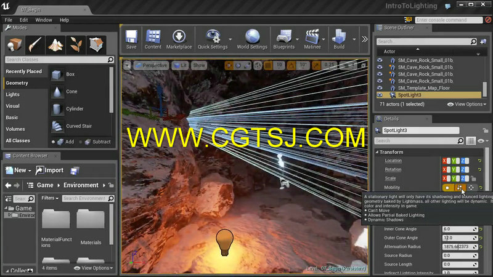This screenshot has height=277, width=493.
Task: Toggle viewport grid snapping icon
Action: (x=268, y=65)
